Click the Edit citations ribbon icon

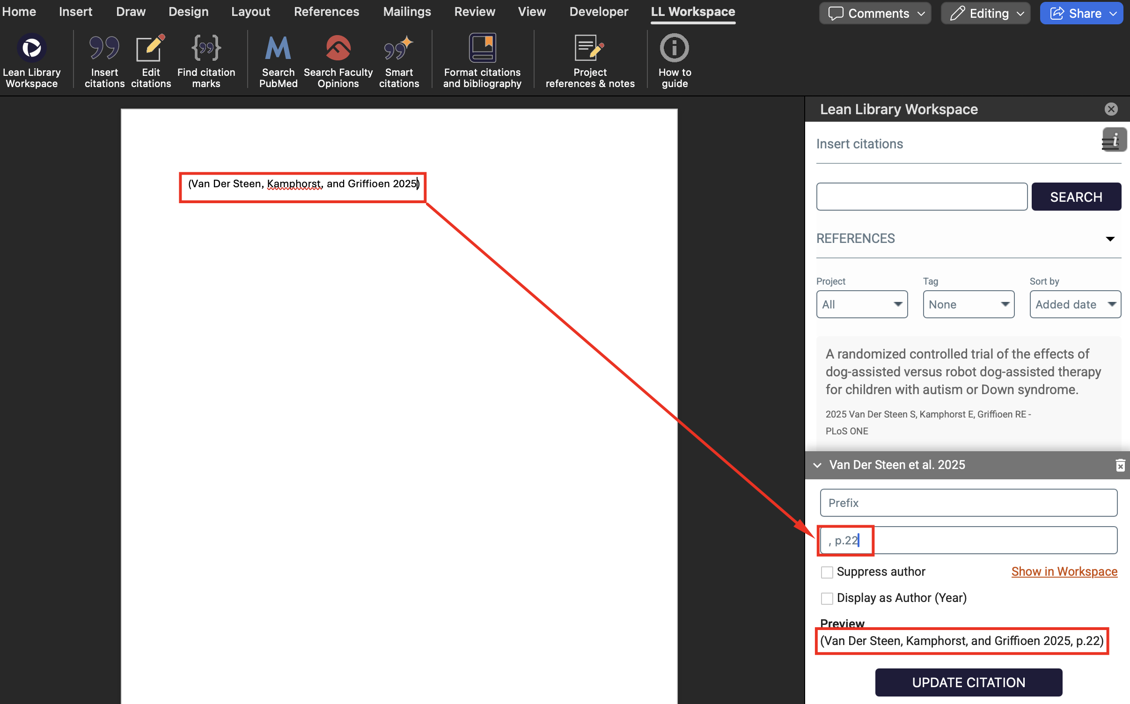pos(150,48)
